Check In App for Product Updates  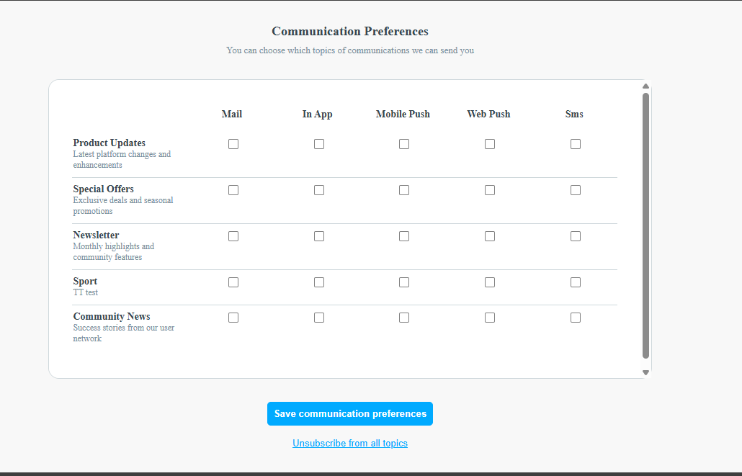(319, 144)
